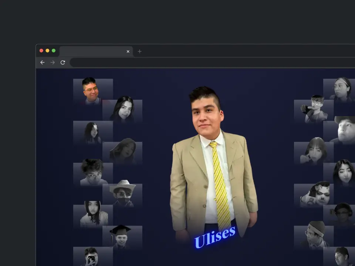Select the empty browser tab

click(92, 51)
